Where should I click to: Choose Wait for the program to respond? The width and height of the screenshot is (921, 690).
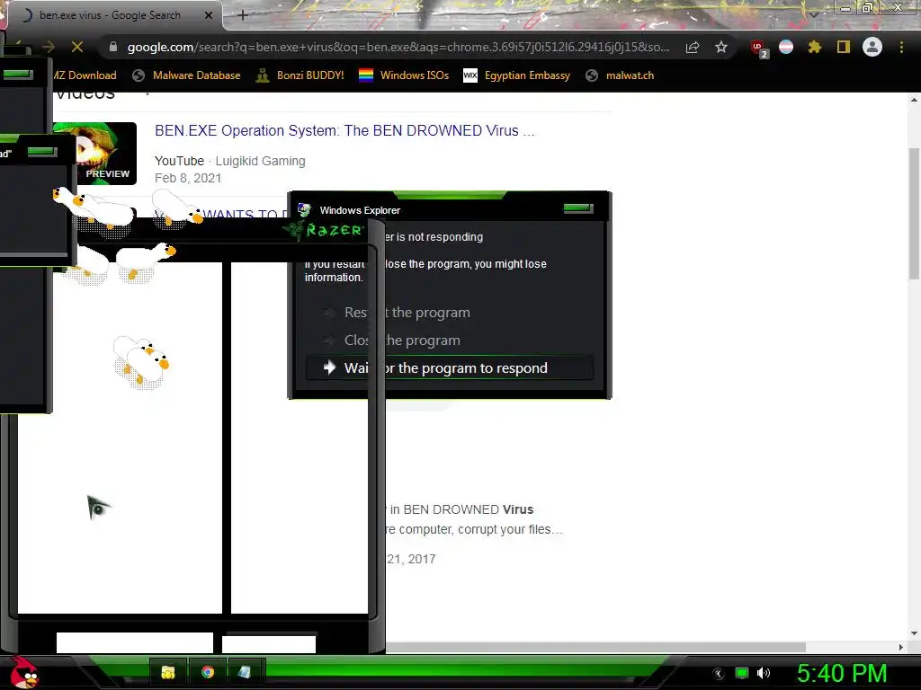pyautogui.click(x=450, y=367)
